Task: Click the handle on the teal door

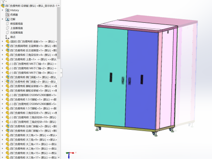Action: coord(123,80)
